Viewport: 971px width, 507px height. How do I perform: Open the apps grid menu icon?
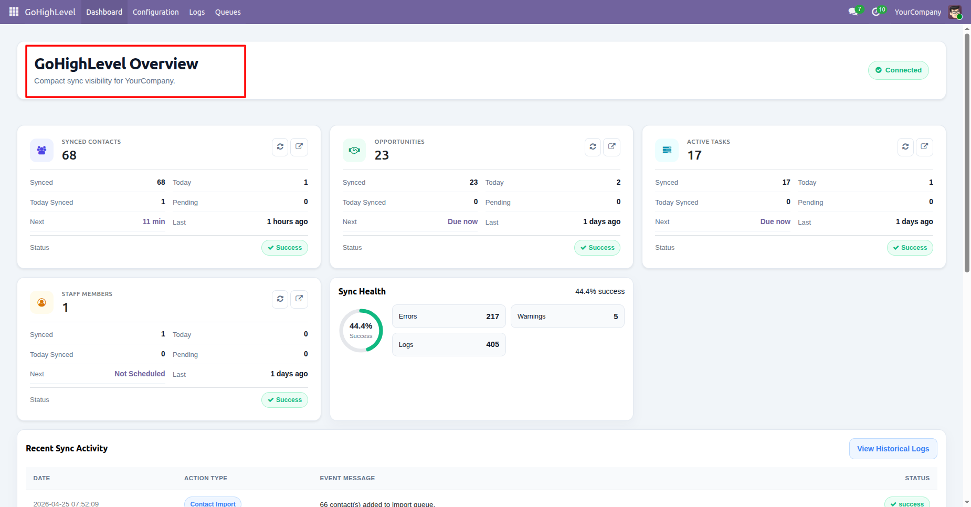14,12
